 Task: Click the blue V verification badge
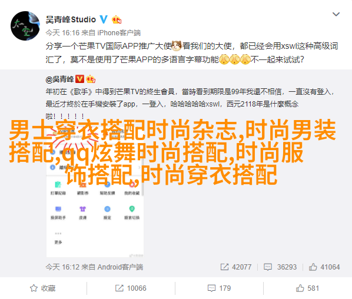click(x=104, y=19)
